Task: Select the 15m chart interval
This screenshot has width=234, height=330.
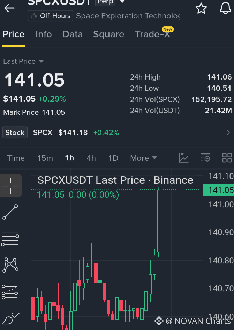Action: [x=45, y=158]
